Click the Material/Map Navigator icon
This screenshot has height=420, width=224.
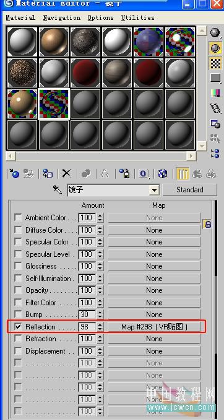coord(215,153)
